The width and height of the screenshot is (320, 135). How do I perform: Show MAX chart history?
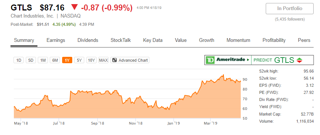pos(103,60)
